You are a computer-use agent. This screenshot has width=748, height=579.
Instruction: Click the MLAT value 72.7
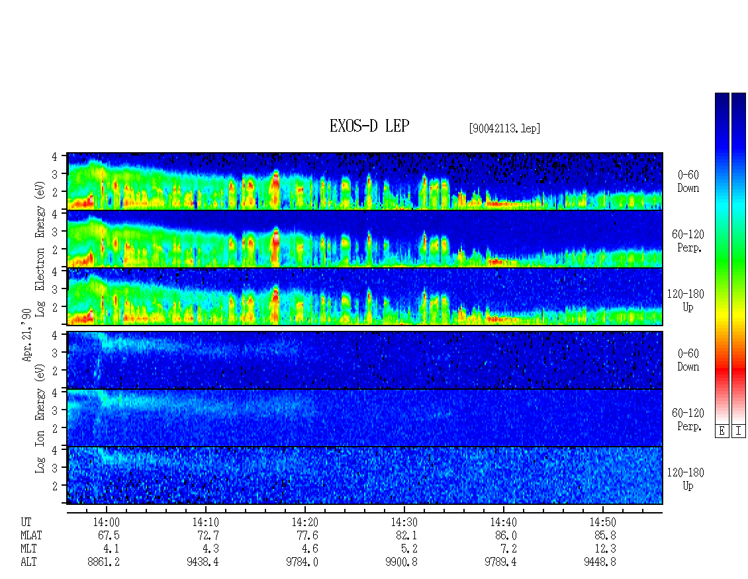[x=208, y=535]
